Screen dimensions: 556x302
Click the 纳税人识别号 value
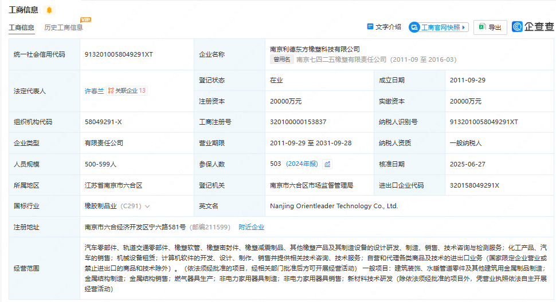(484, 122)
